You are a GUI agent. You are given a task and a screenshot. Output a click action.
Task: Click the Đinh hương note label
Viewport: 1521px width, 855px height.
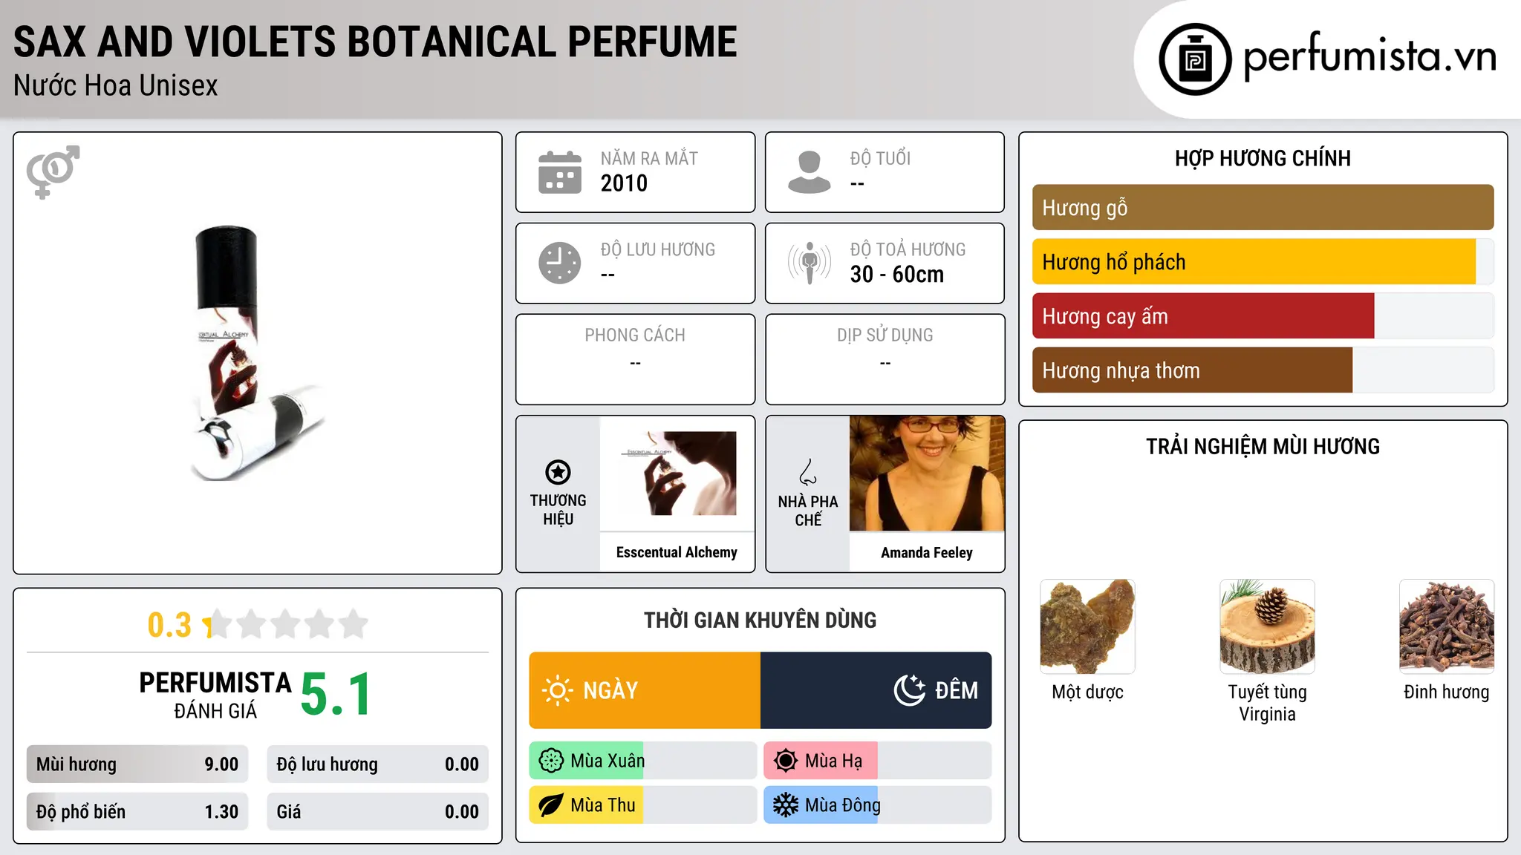[1447, 692]
